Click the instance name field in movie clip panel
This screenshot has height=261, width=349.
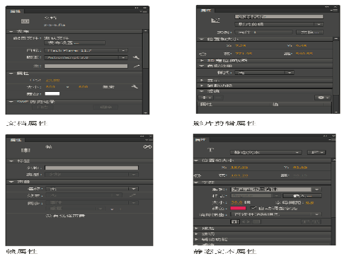tap(279, 17)
